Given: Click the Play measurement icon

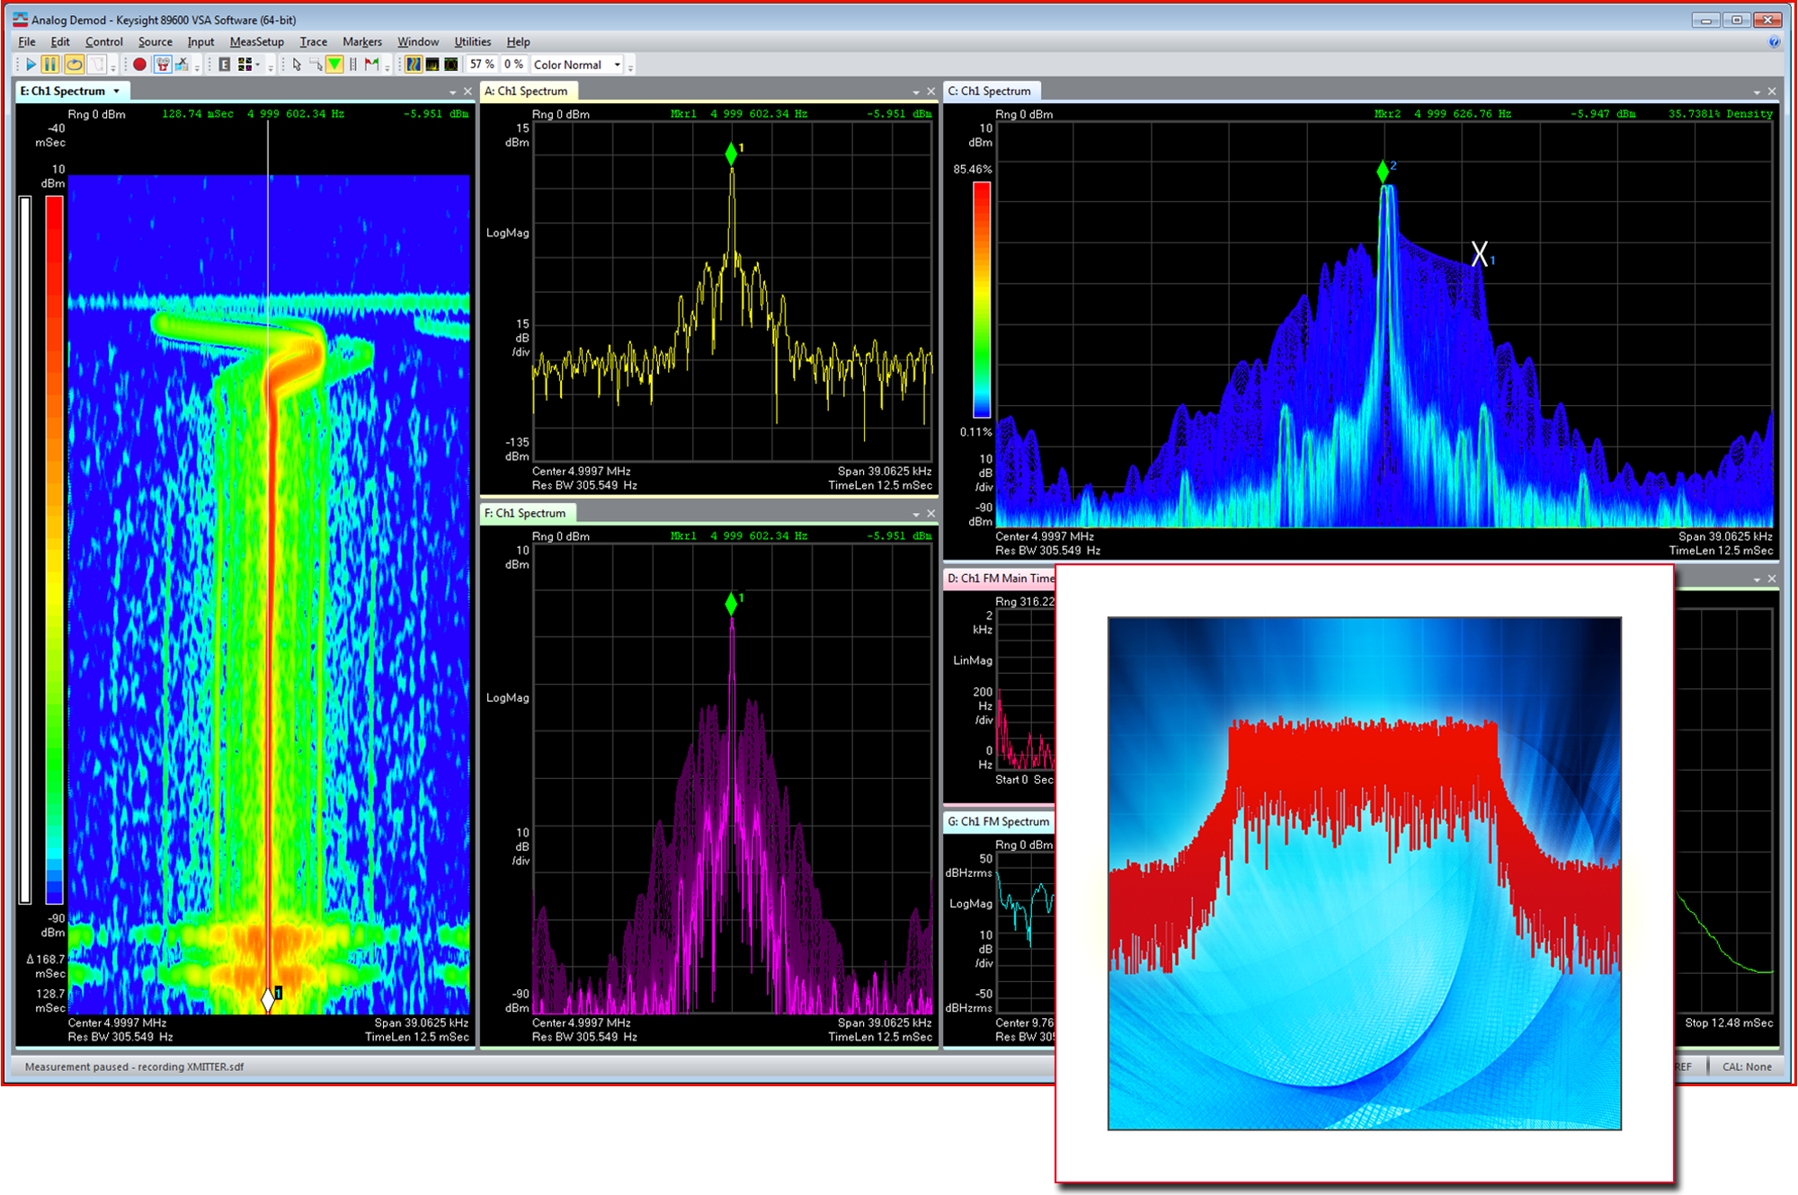Looking at the screenshot, I should [x=31, y=64].
